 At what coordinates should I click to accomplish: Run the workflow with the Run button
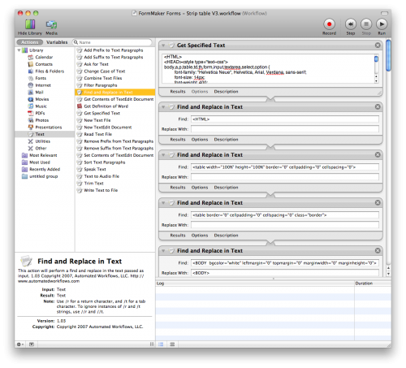382,24
